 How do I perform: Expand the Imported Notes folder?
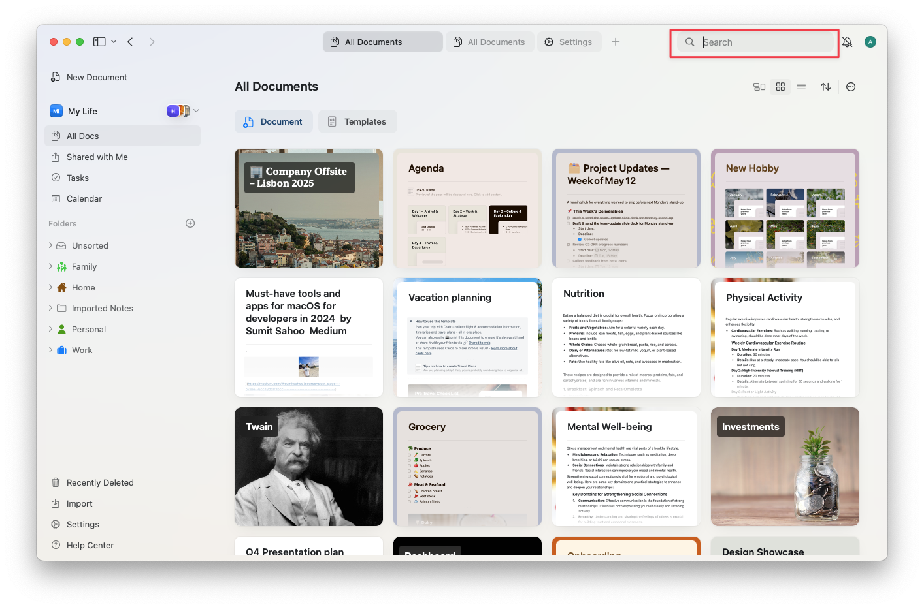click(50, 308)
